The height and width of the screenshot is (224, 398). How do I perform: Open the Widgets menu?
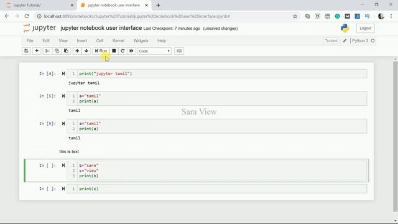pos(141,40)
